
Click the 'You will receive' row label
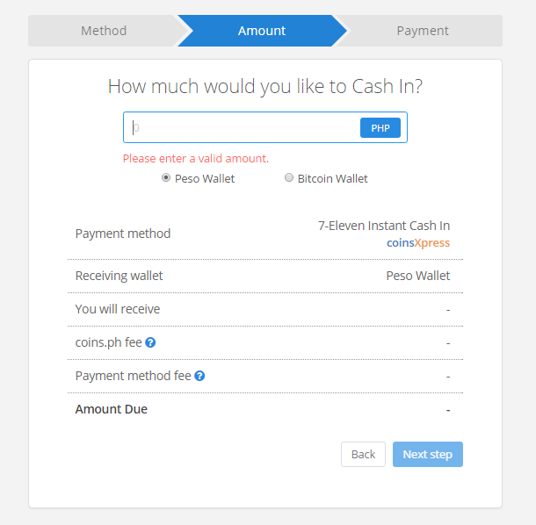[x=118, y=309]
